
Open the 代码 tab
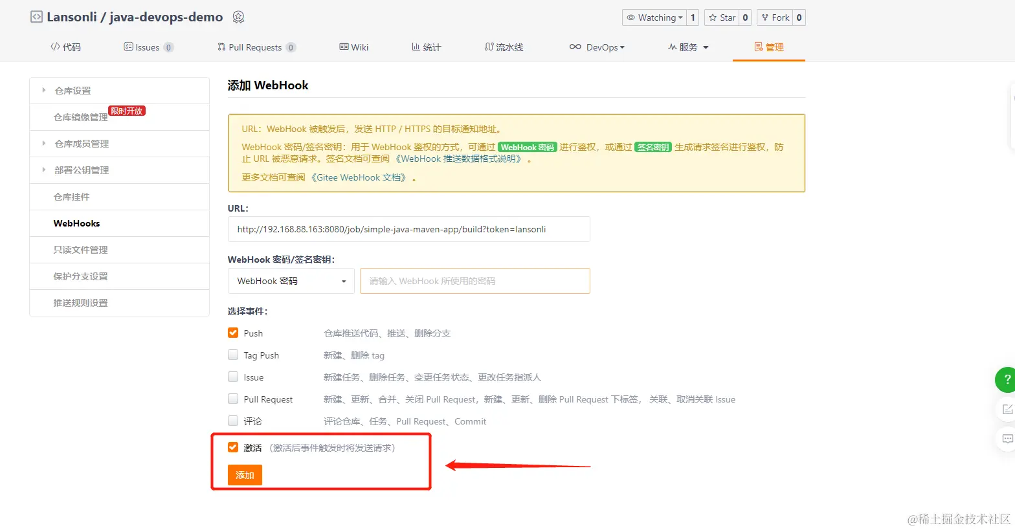pos(66,47)
